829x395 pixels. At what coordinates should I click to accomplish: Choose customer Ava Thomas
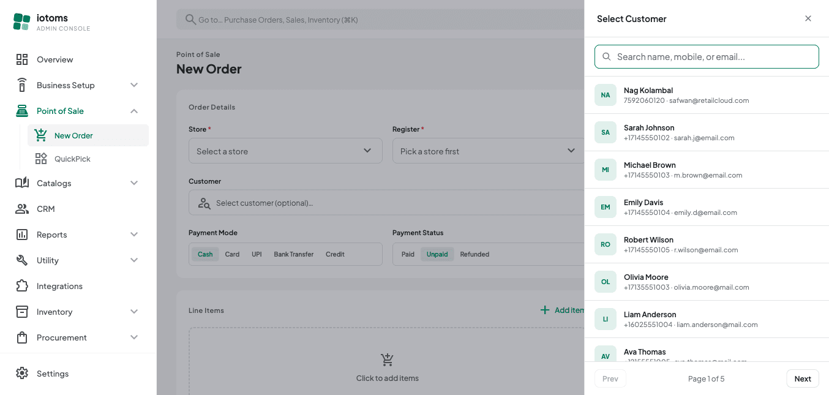pos(707,351)
